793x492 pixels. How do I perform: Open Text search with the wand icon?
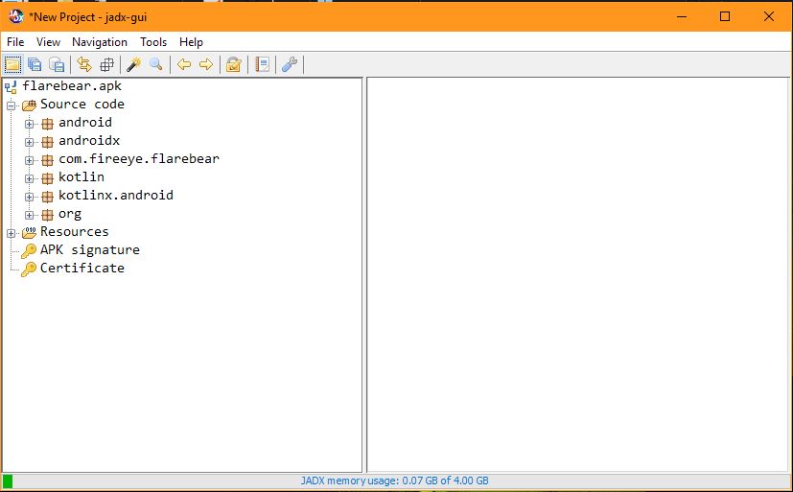pos(134,64)
